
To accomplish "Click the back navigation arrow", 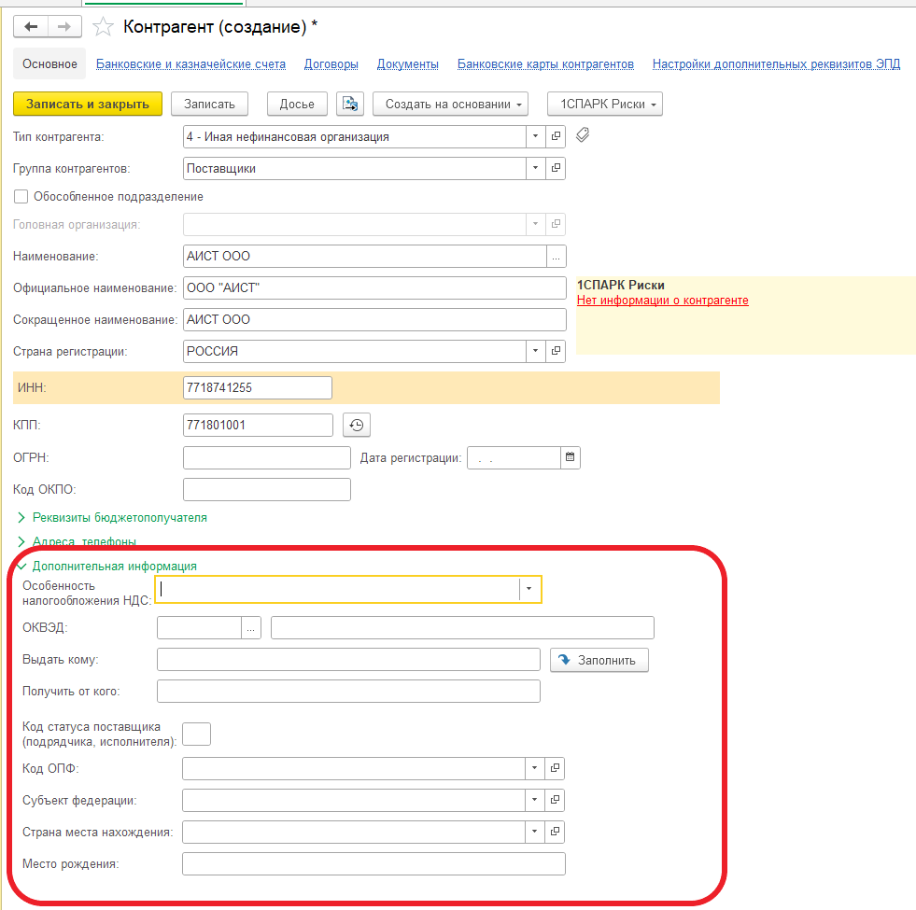I will [x=31, y=27].
